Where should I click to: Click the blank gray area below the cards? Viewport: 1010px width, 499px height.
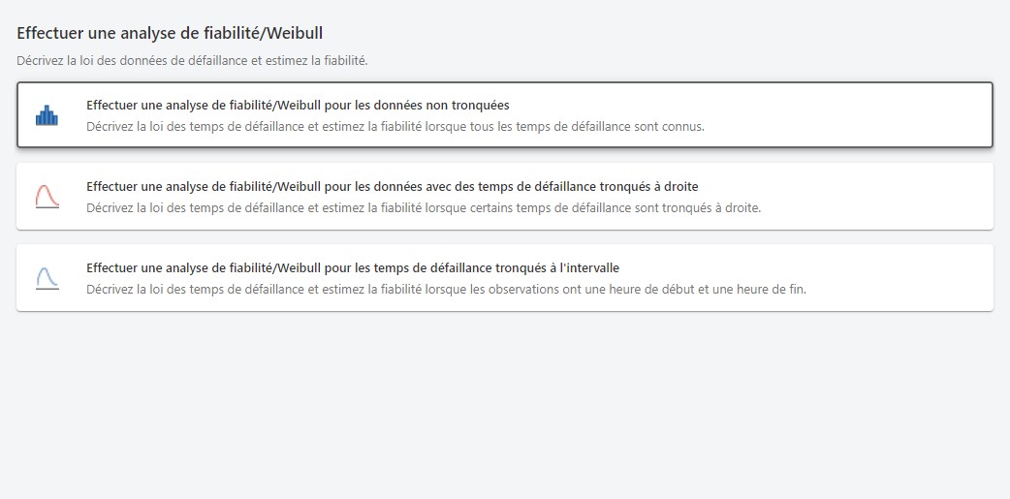coord(504,407)
